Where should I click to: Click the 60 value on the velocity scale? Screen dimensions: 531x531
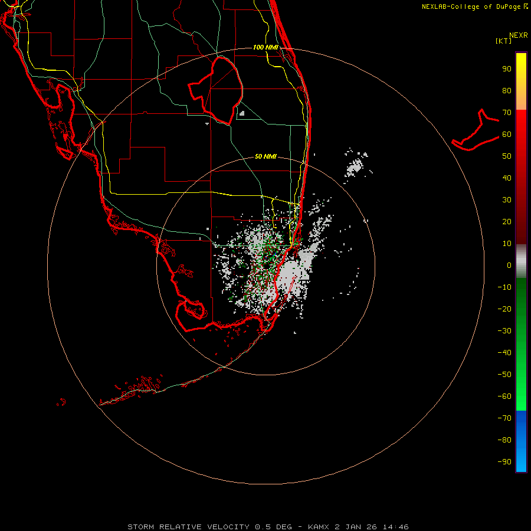tap(507, 134)
